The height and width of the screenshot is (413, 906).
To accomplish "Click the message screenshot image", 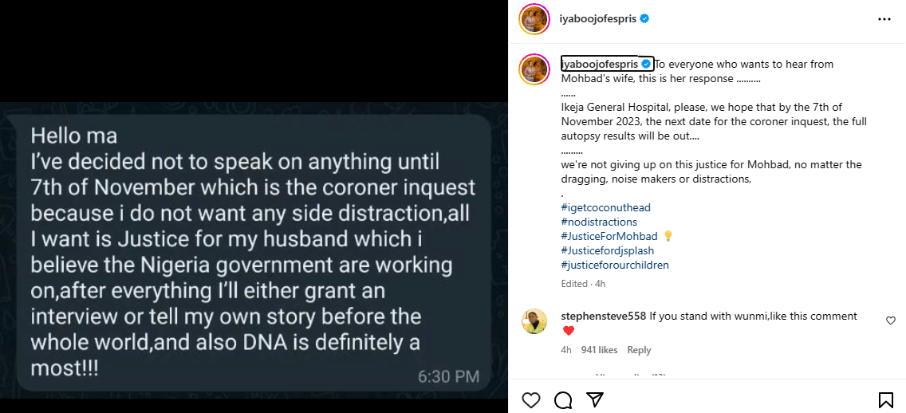I will point(254,253).
